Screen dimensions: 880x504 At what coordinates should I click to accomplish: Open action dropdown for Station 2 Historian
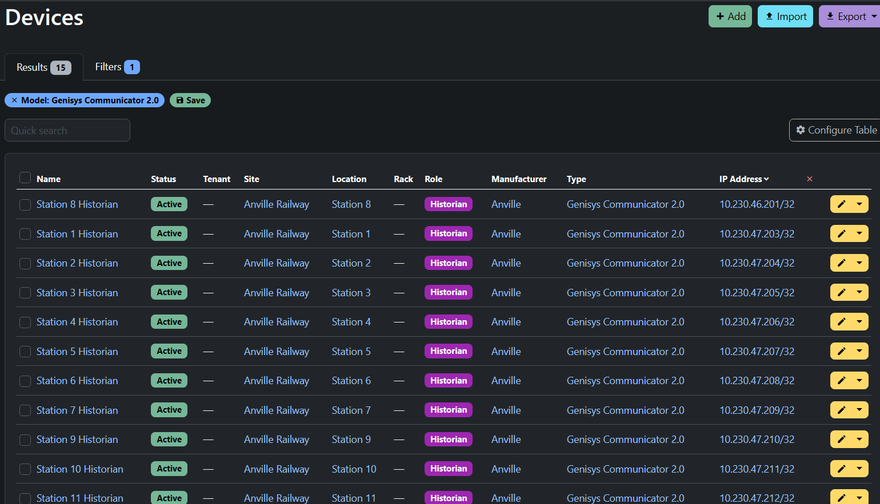coord(859,263)
